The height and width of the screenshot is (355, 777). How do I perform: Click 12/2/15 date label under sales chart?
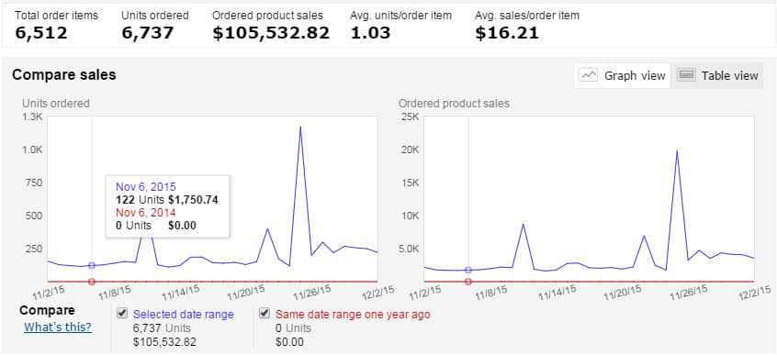754,291
